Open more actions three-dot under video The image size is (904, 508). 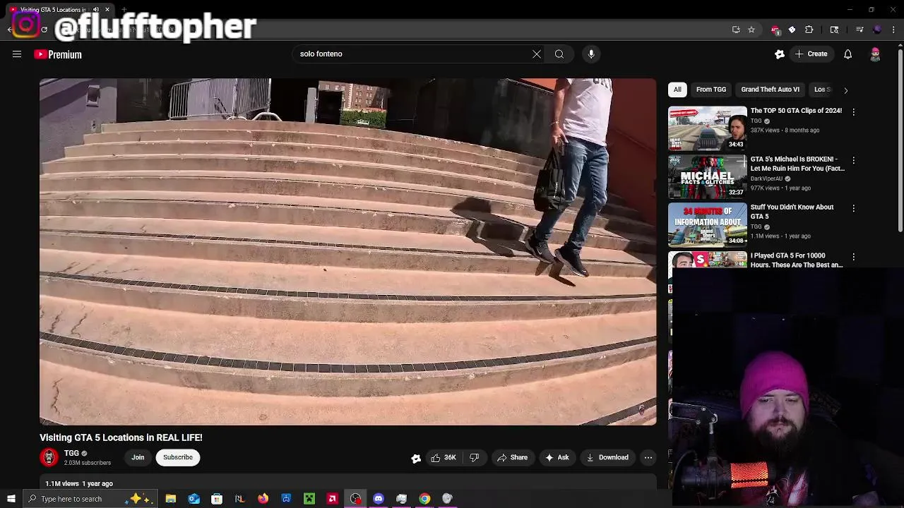click(x=648, y=458)
